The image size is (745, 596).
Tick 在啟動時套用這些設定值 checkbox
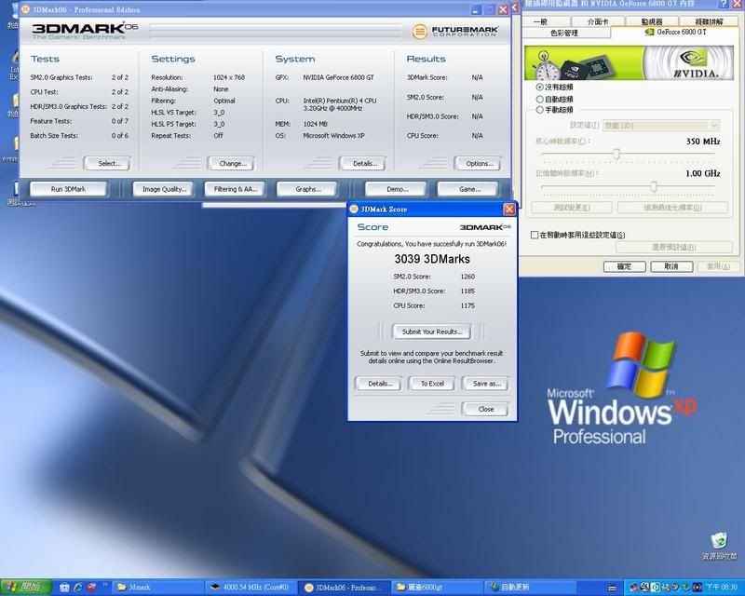tap(535, 235)
